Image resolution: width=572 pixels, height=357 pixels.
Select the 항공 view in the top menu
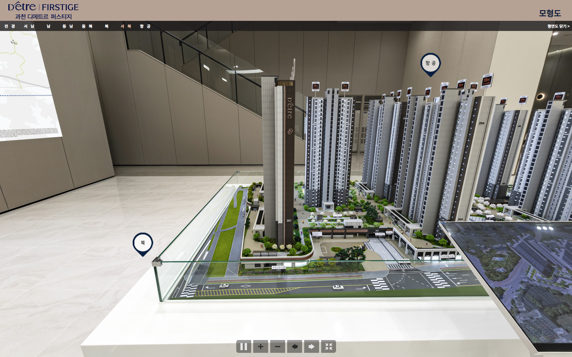tap(145, 26)
